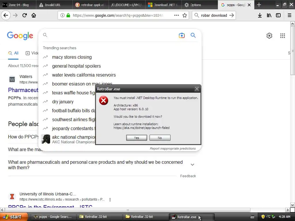Click the Feedback link
Image resolution: width=295 pixels, height=221 pixels.
click(x=188, y=176)
